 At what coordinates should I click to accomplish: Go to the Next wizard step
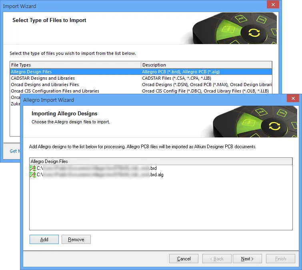tap(247, 259)
